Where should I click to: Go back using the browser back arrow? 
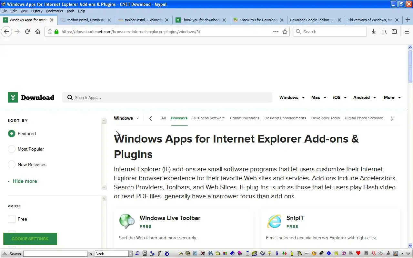pyautogui.click(x=6, y=32)
